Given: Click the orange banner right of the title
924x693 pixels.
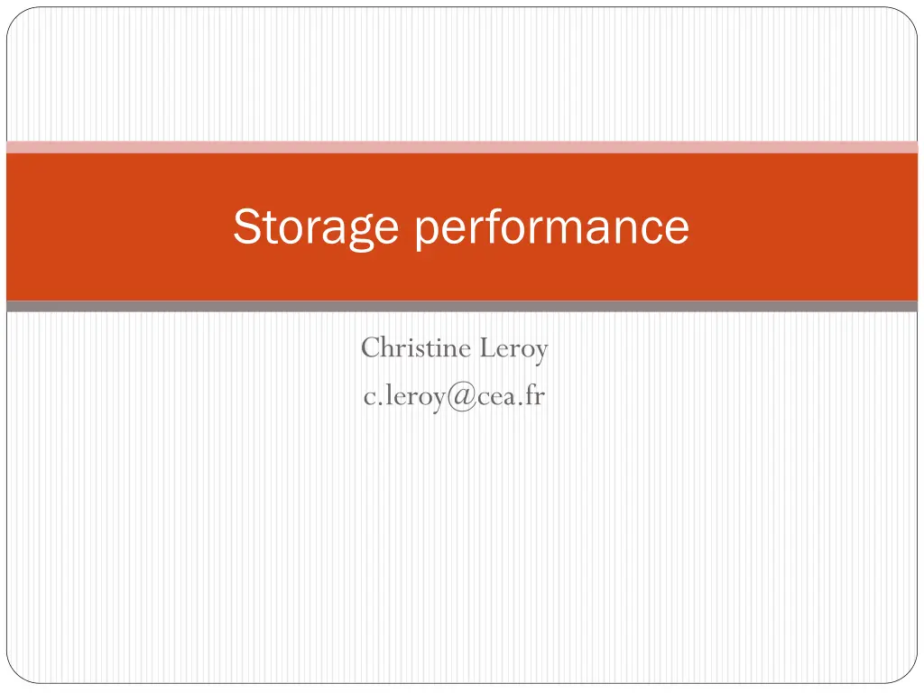Looking at the screenshot, I should click(803, 226).
